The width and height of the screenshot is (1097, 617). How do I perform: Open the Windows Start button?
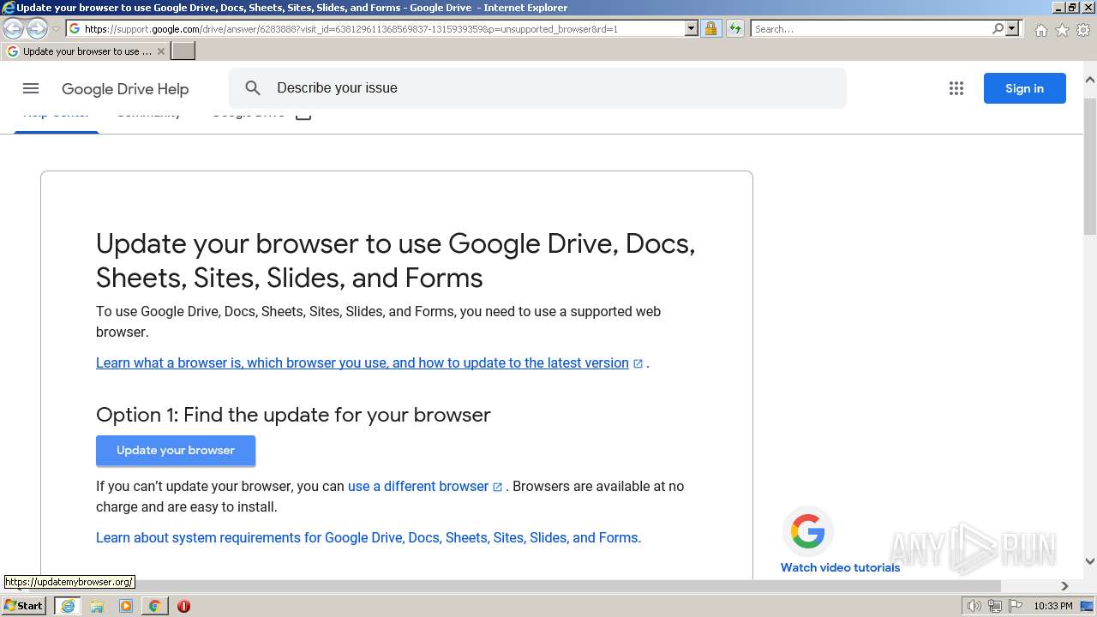tap(24, 606)
